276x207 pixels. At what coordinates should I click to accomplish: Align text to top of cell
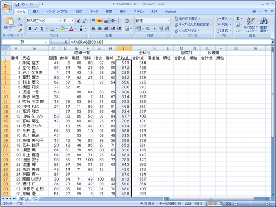tap(93, 21)
